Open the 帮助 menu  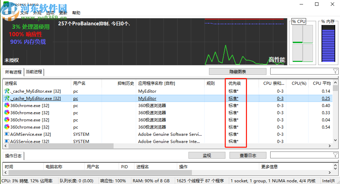[x=76, y=13]
